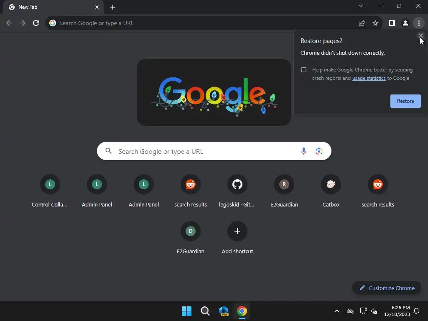Click the muted volume tray icon
This screenshot has width=428, height=321.
pyautogui.click(x=374, y=311)
